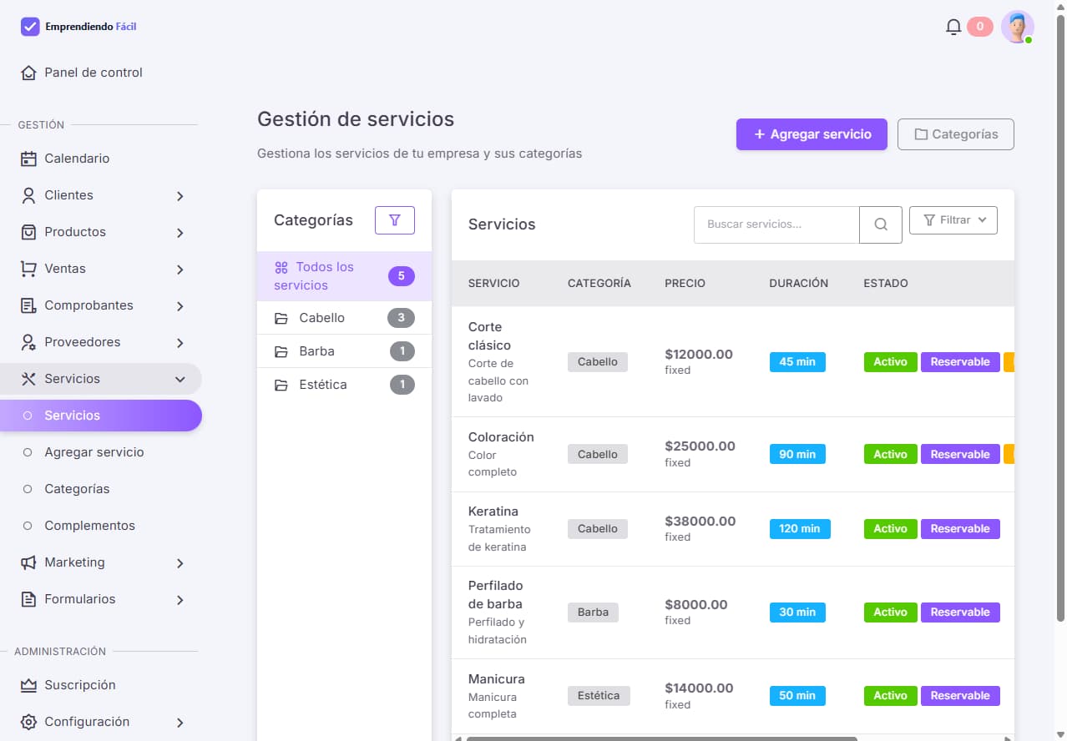Open the Panel de control page
1067x741 pixels.
(x=100, y=73)
